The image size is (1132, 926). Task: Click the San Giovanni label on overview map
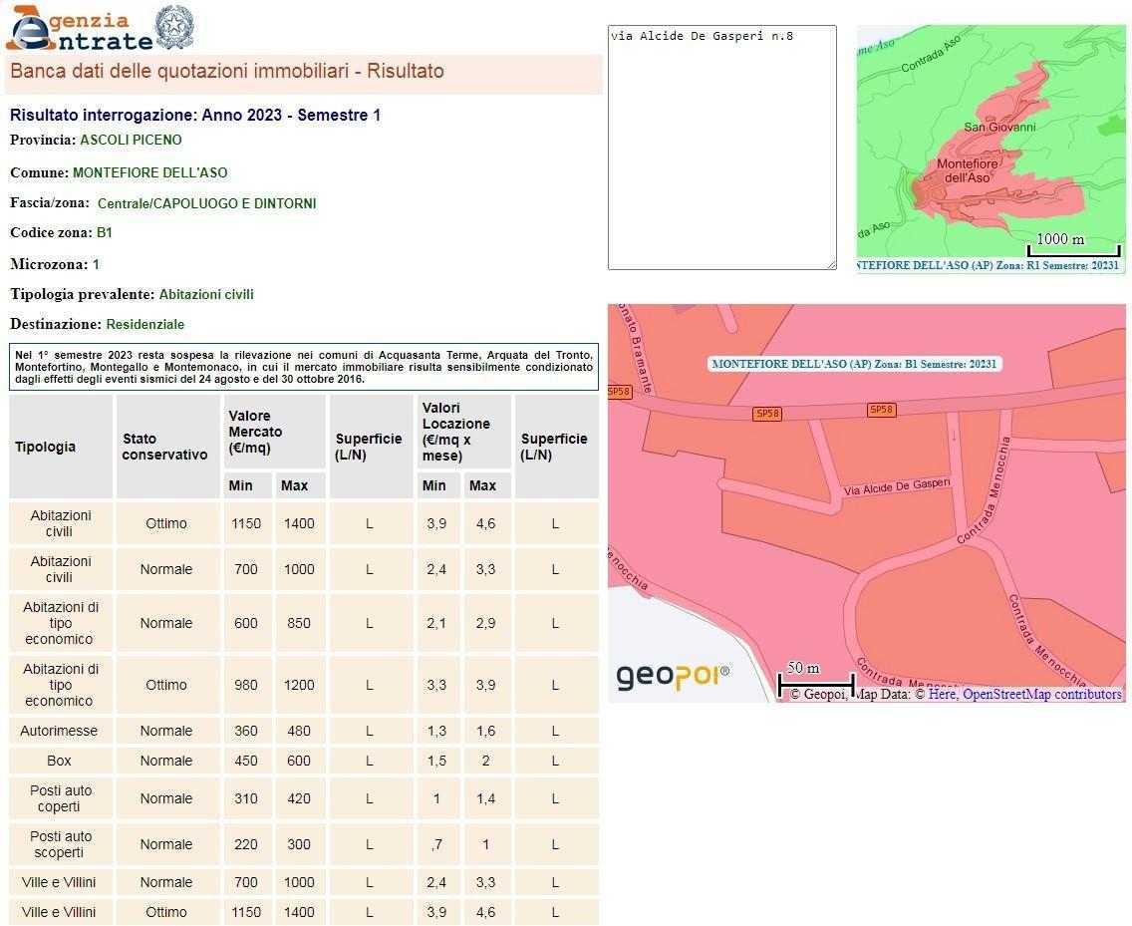[999, 127]
